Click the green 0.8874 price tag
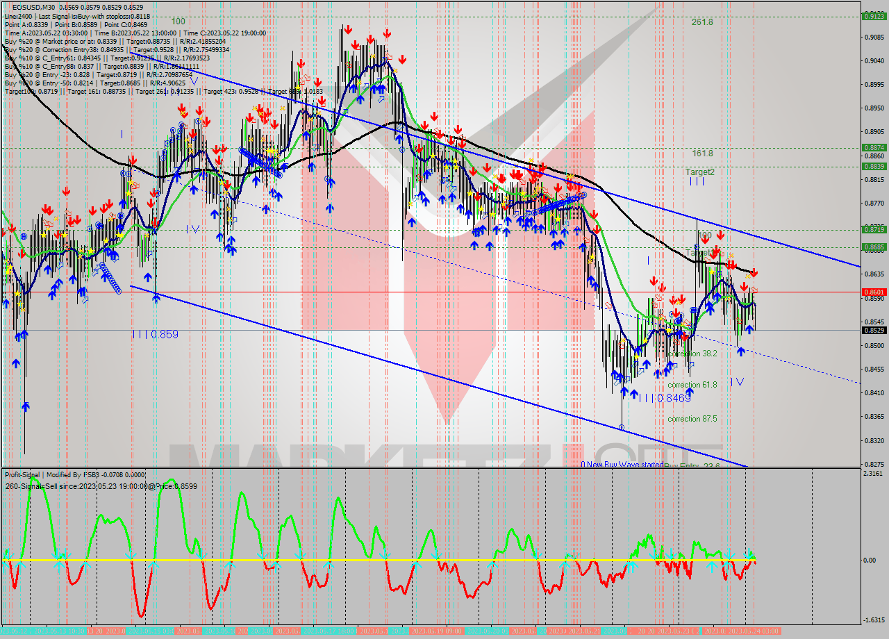 873,147
